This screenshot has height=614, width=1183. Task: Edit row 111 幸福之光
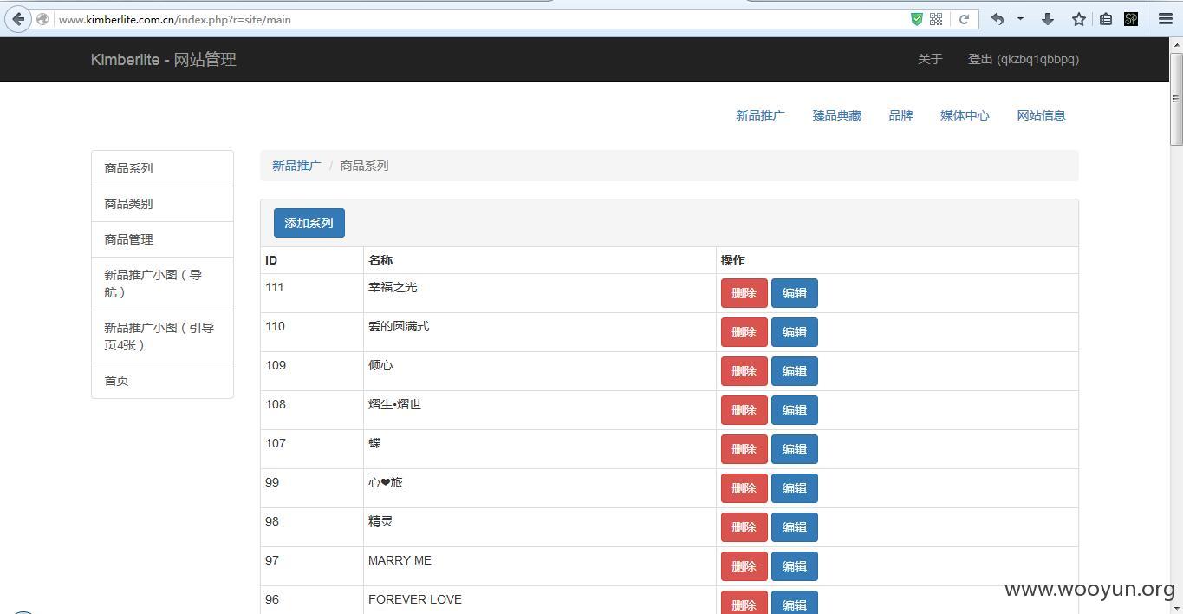[x=795, y=293]
